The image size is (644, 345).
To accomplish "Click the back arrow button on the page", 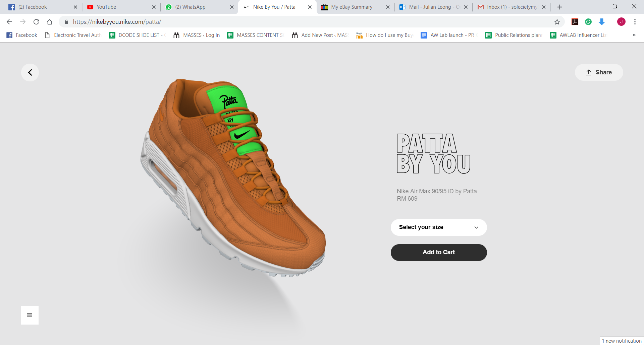I will [x=30, y=72].
